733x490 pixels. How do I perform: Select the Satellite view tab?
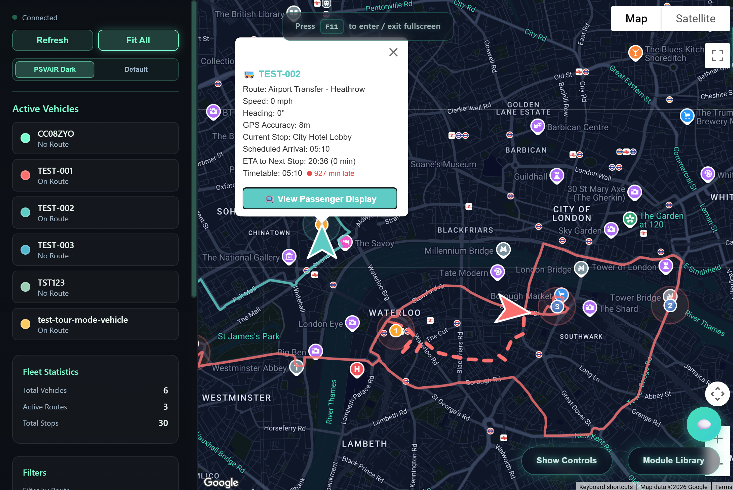[x=696, y=18]
